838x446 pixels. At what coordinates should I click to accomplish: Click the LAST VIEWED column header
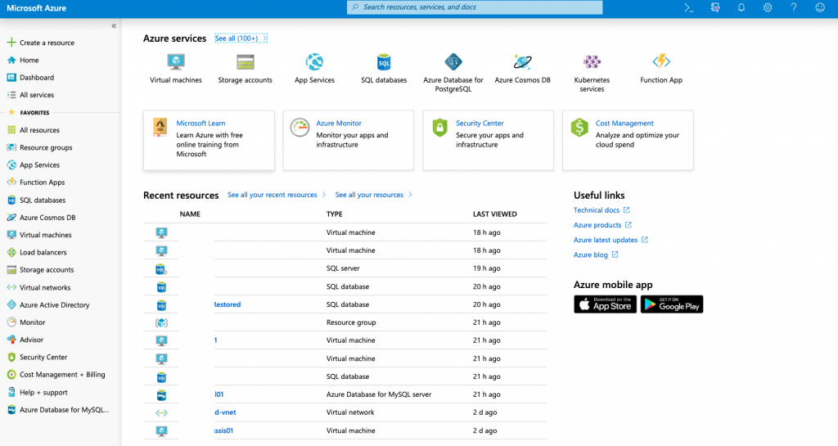495,214
